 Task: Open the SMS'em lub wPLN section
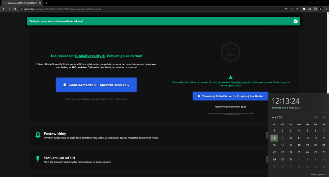pos(149,160)
